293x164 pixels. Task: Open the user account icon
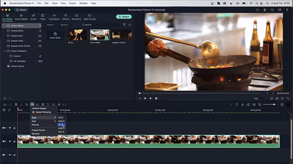265,10
